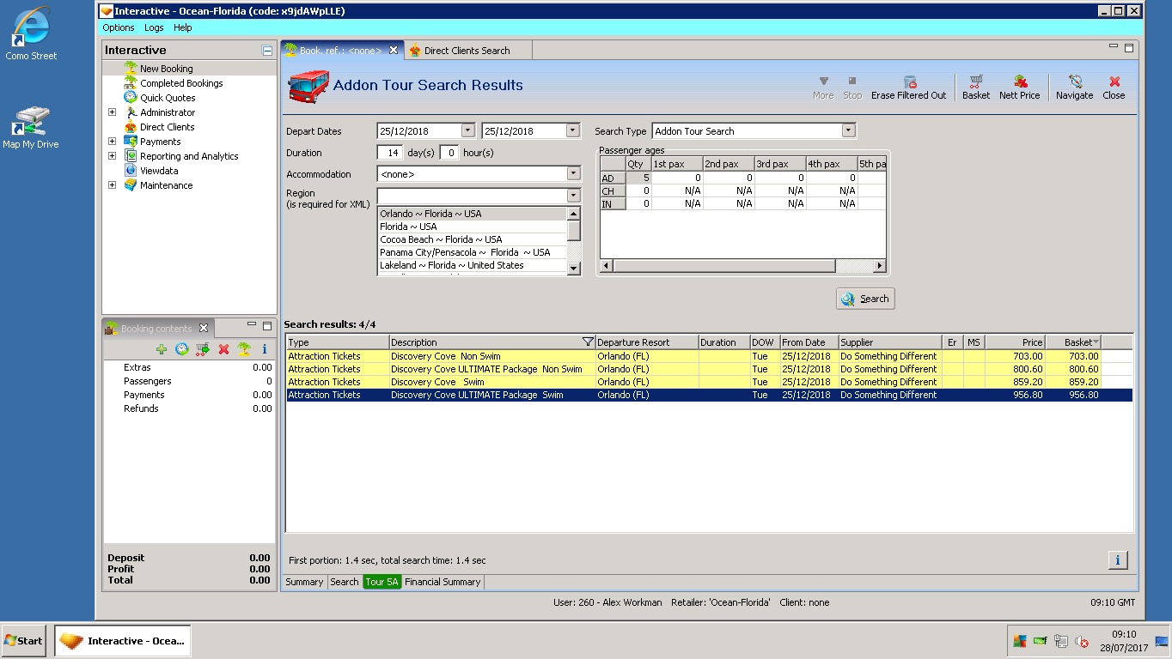Click the blue info button at bottom right

(1117, 560)
